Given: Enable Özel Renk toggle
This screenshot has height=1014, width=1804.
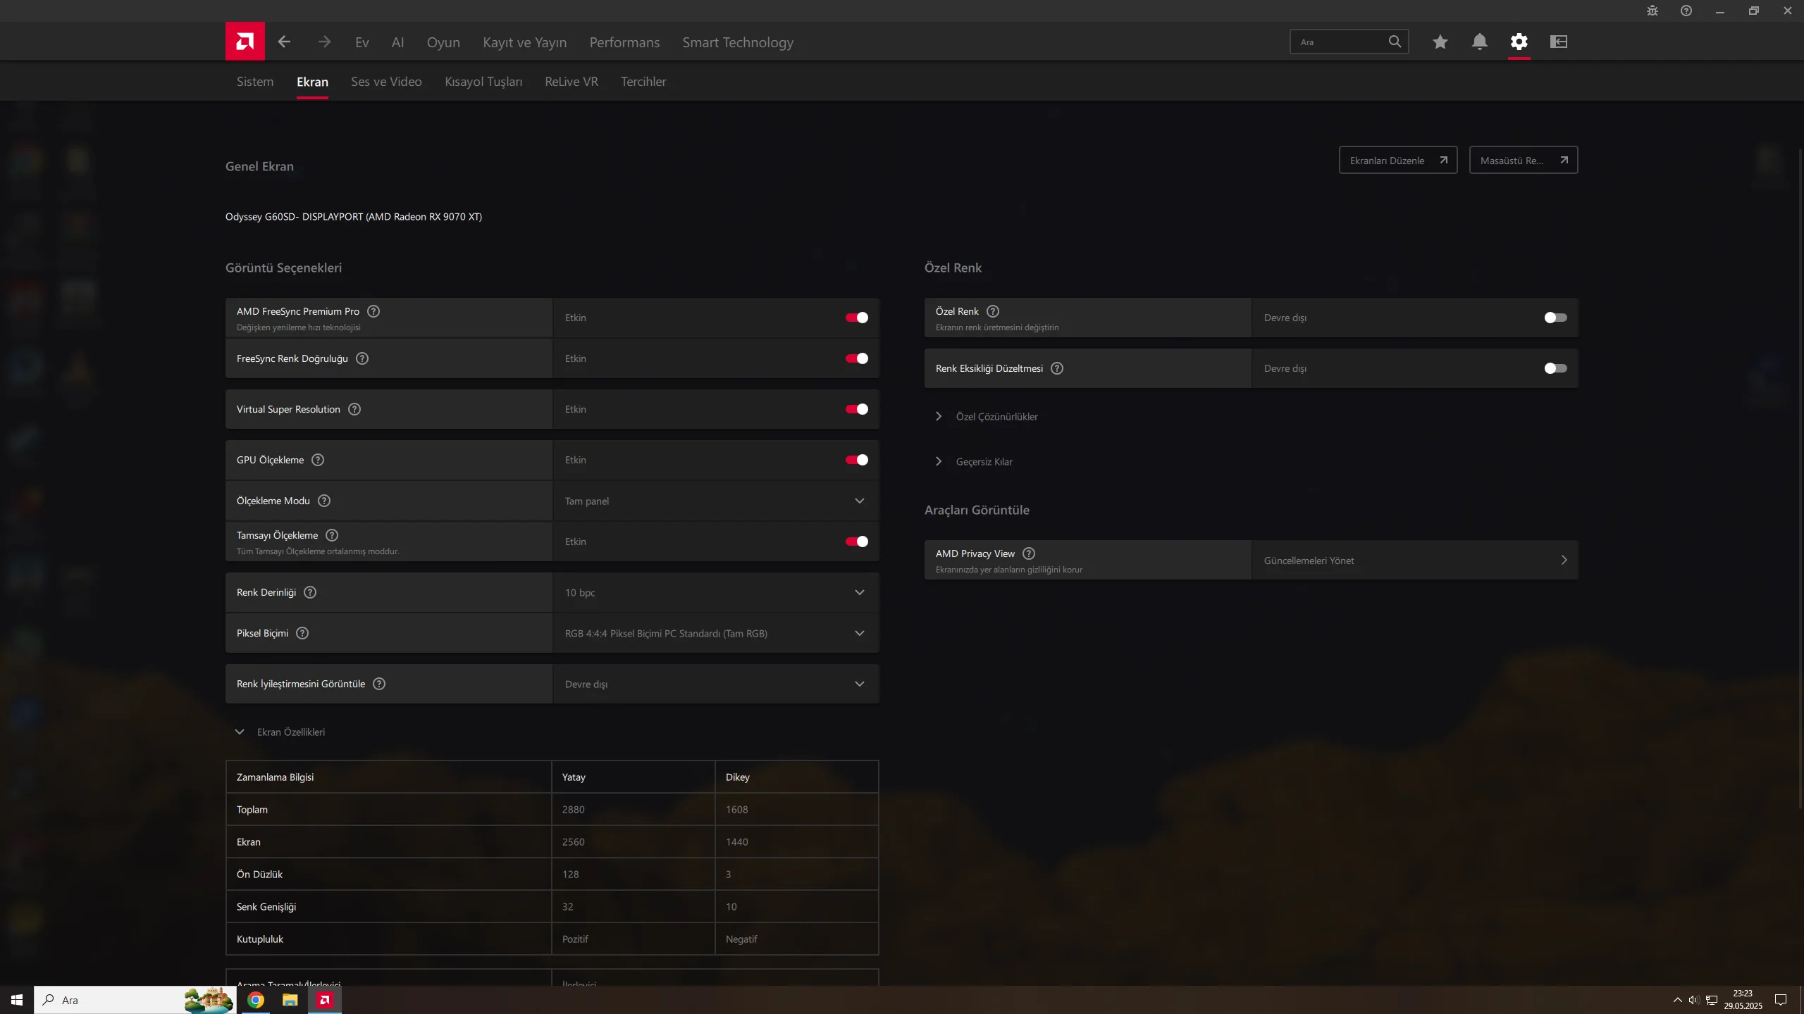Looking at the screenshot, I should point(1555,318).
